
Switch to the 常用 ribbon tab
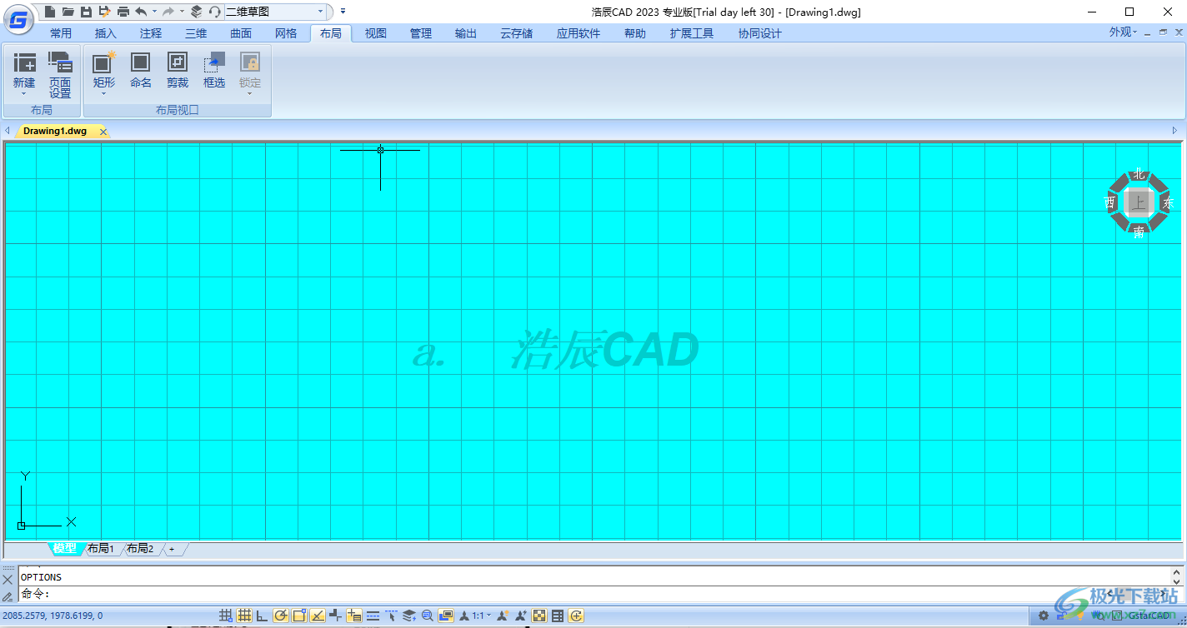(61, 33)
